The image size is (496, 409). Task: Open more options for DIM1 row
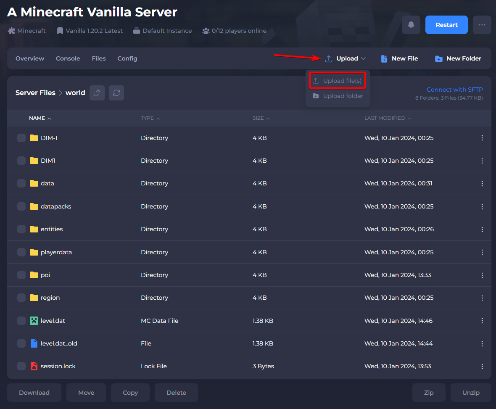pos(482,161)
